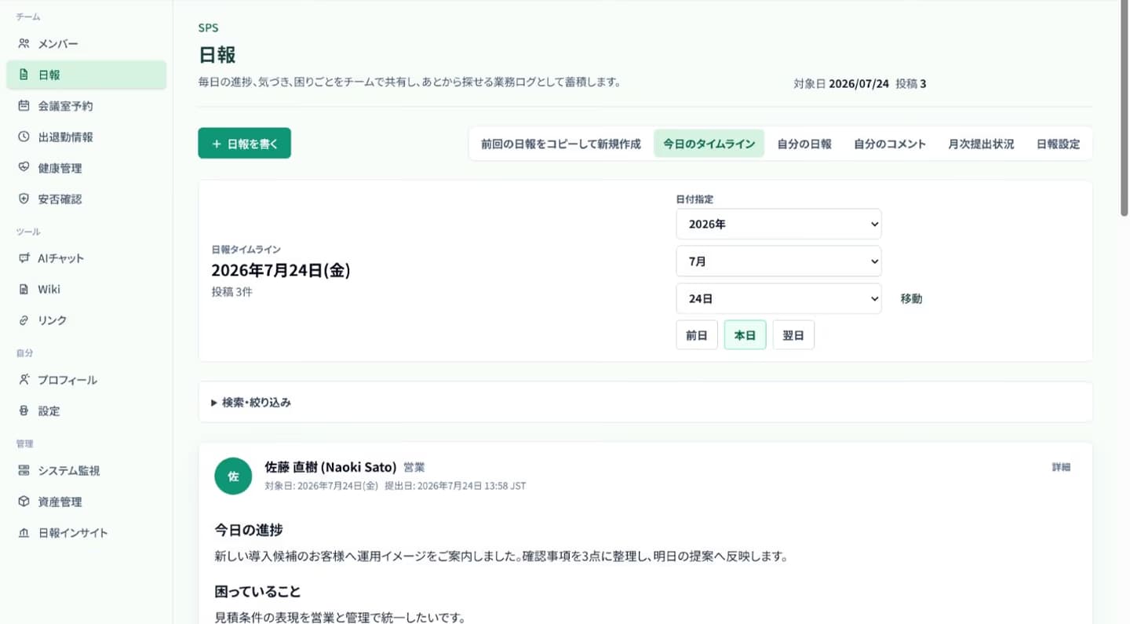Click the 困っていること heading
1130x624 pixels.
[x=257, y=591]
